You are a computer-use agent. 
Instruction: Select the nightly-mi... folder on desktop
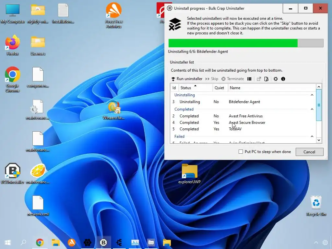coord(38,14)
